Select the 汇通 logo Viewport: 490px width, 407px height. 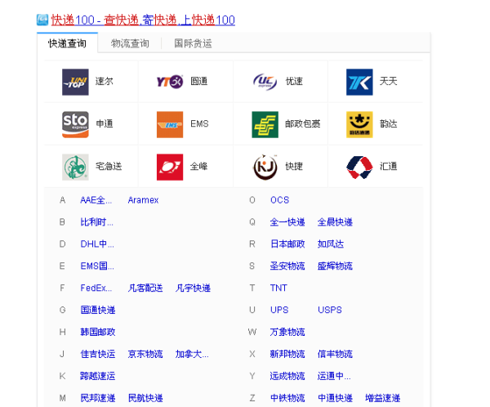coord(359,168)
